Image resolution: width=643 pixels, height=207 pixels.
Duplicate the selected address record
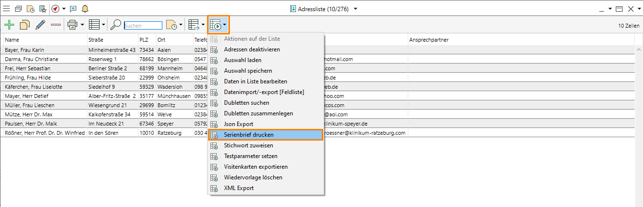pyautogui.click(x=25, y=24)
